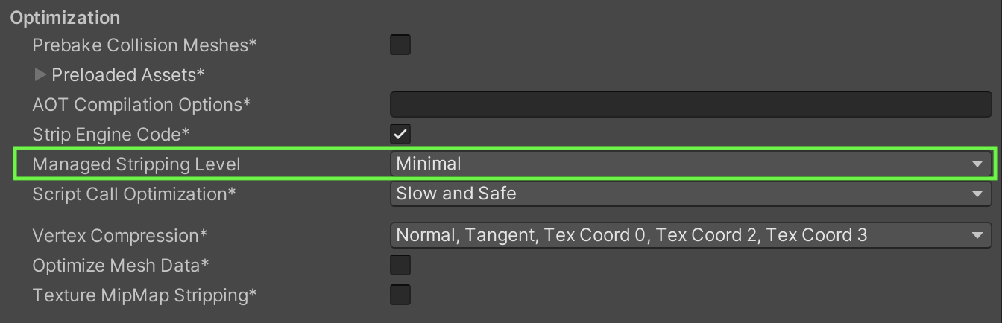Enable the Prebake Collision Meshes checkbox
The image size is (1002, 323).
coord(400,45)
